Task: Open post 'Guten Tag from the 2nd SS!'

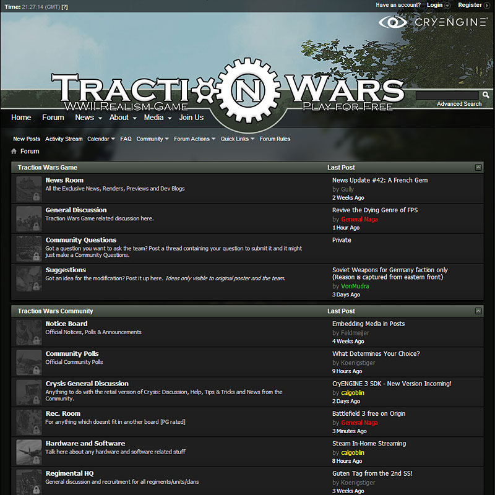Action: click(372, 473)
